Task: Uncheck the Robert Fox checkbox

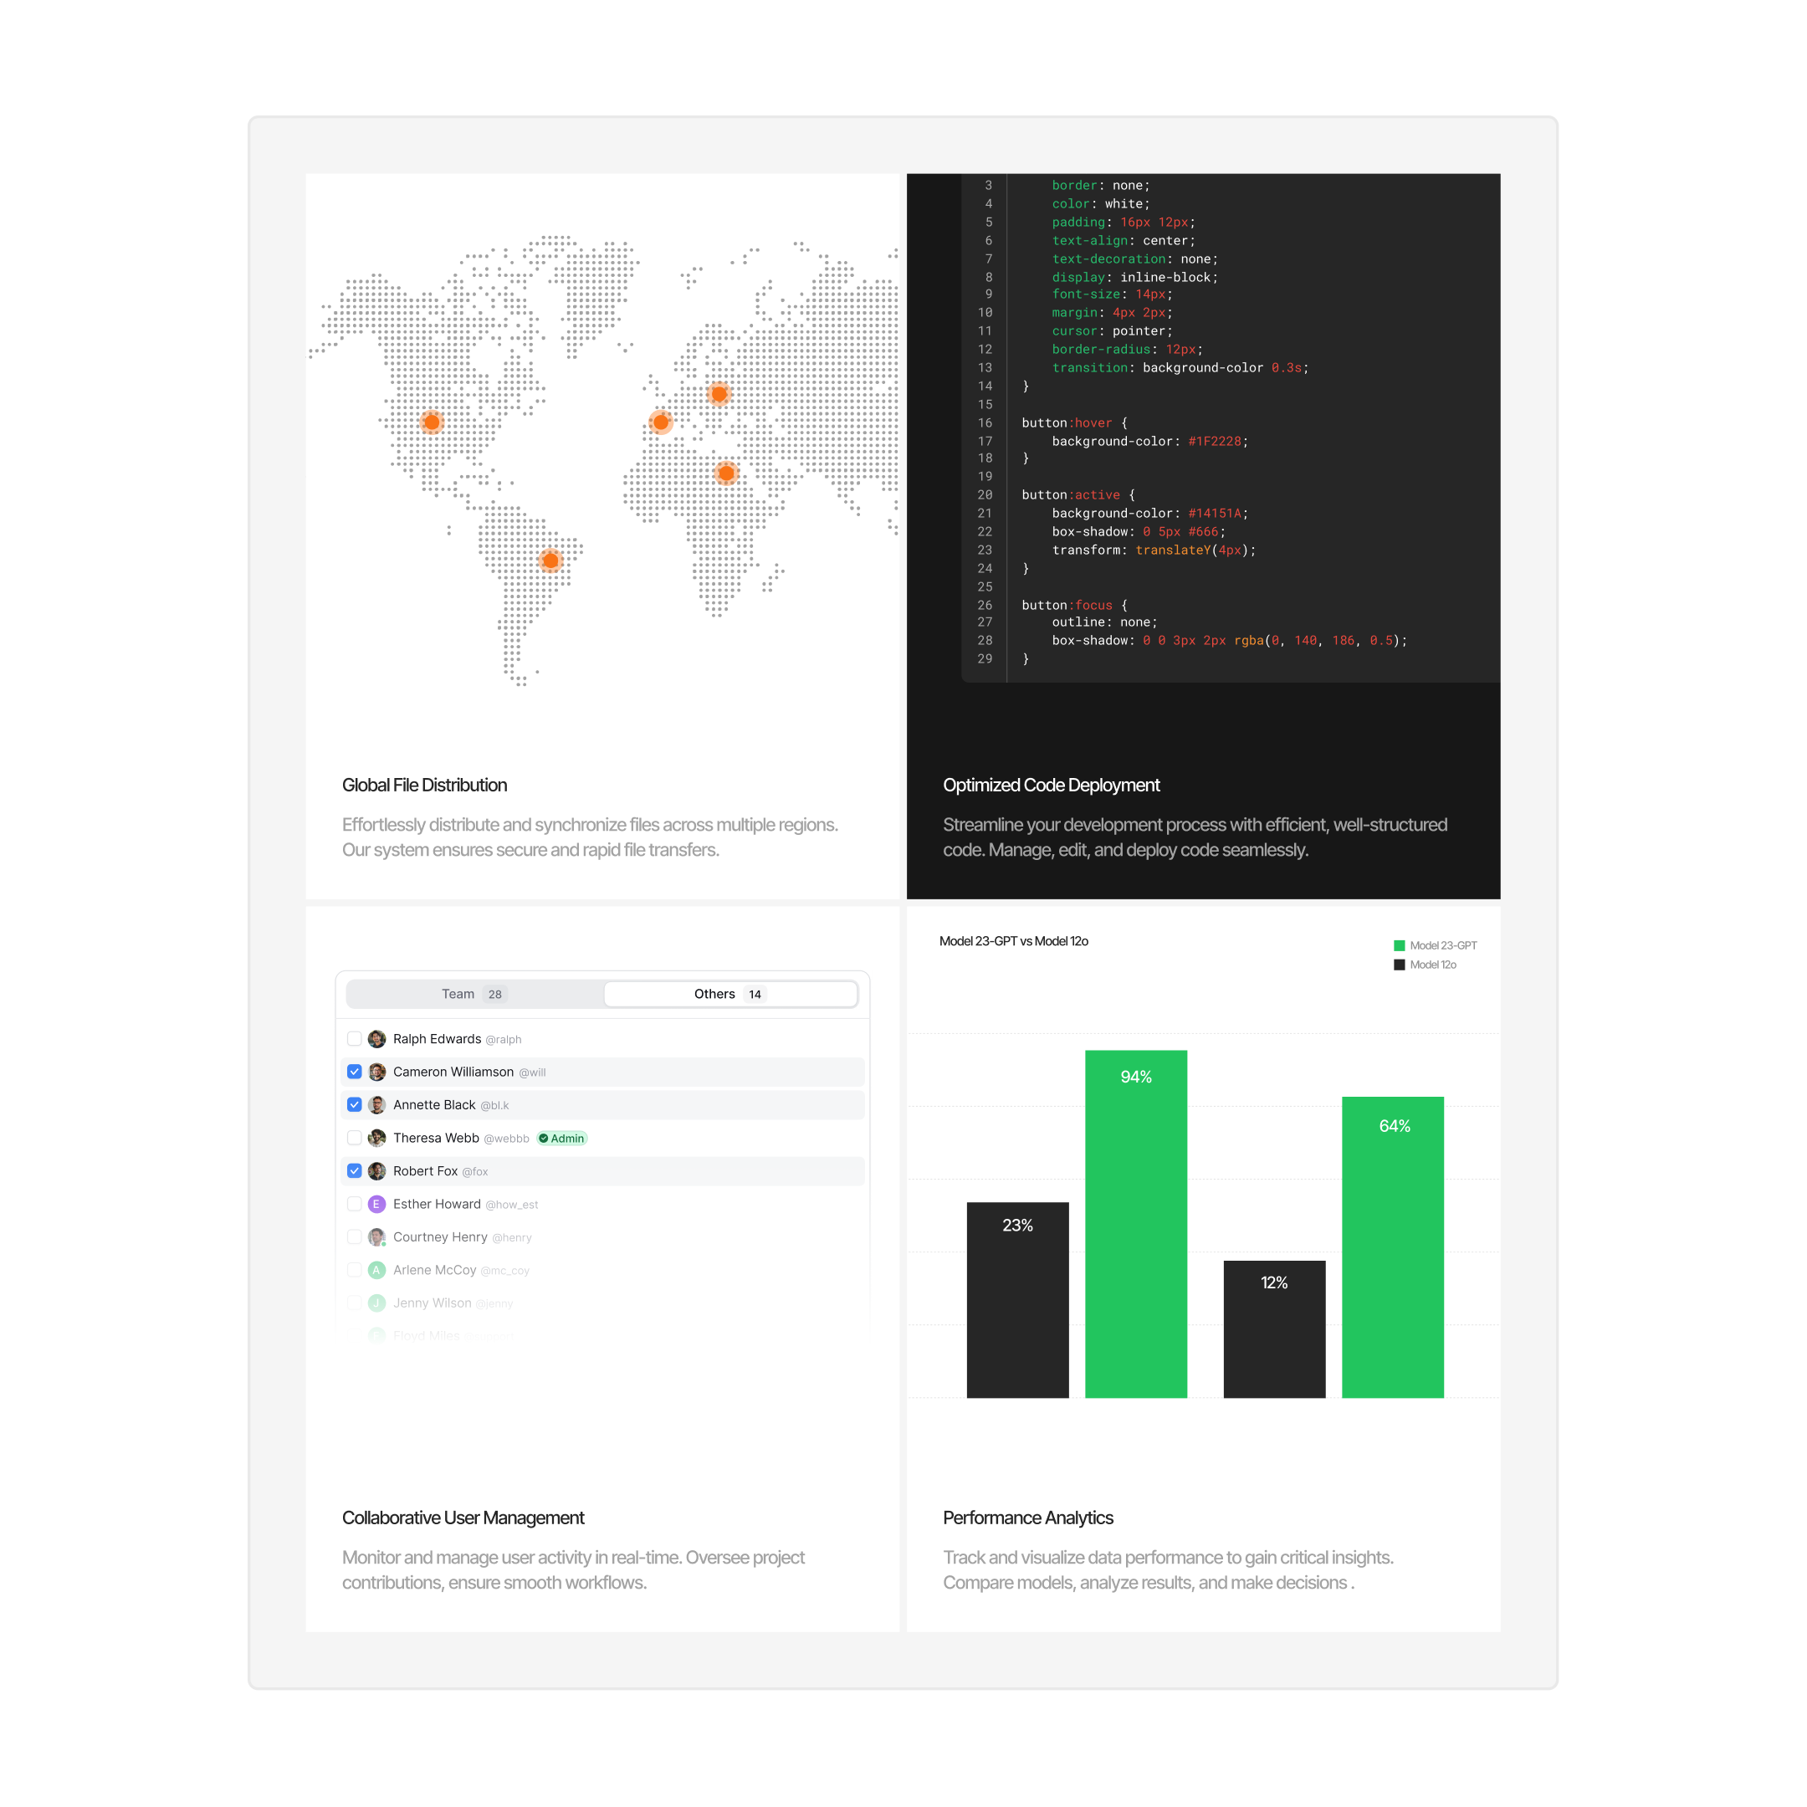Action: 355,1171
